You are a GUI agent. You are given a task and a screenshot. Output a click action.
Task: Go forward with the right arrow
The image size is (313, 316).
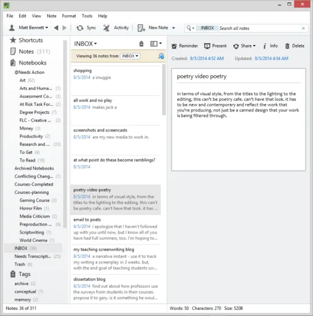(x=64, y=28)
